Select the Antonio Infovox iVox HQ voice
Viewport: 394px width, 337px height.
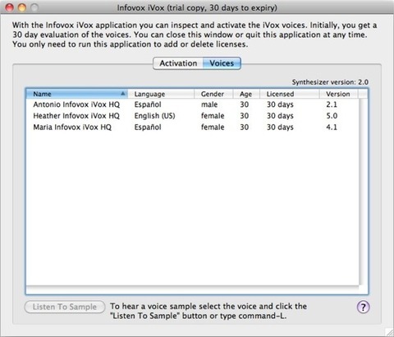[x=192, y=104]
